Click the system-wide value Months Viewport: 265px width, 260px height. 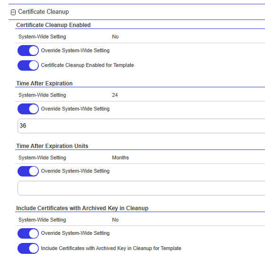pos(120,158)
